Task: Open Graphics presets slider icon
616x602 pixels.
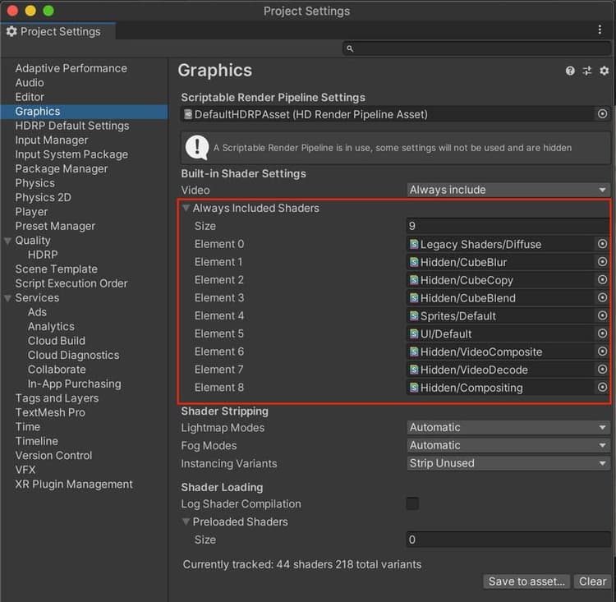Action: (x=587, y=71)
